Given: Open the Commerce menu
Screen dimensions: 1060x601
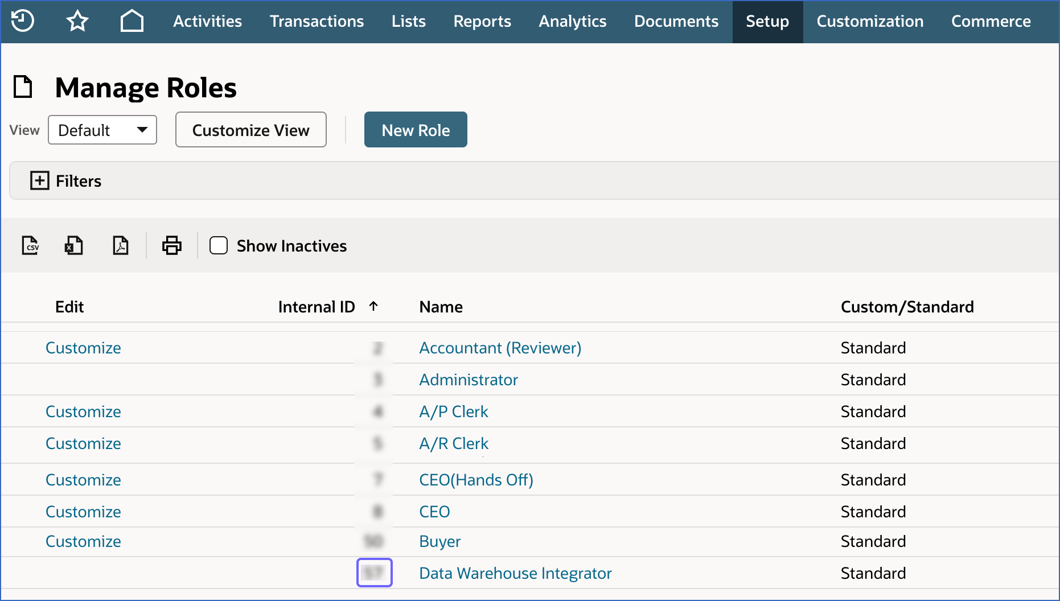Looking at the screenshot, I should click(991, 21).
